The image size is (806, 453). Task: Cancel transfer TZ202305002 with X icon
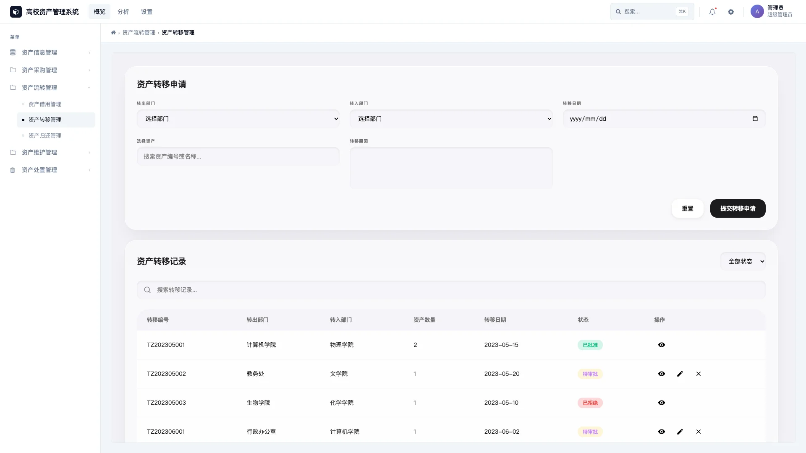699,374
